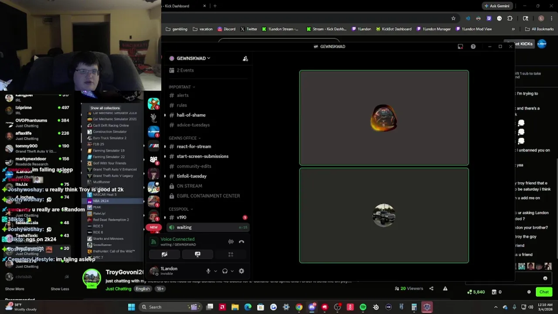Screen dimensions: 558x314
Task: Click the Chat button on Kick
Action: click(x=544, y=292)
